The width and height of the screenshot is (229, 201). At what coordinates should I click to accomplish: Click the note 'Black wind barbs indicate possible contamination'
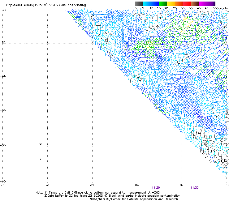click(145, 196)
